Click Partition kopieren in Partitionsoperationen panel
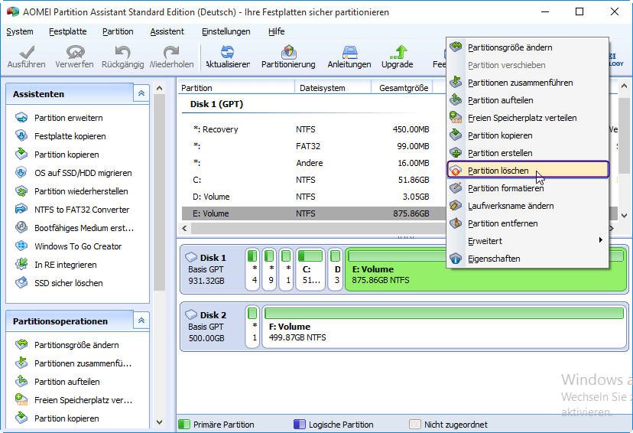Image resolution: width=633 pixels, height=433 pixels. 67,418
